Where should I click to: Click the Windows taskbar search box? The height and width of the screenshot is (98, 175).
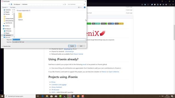point(20,96)
